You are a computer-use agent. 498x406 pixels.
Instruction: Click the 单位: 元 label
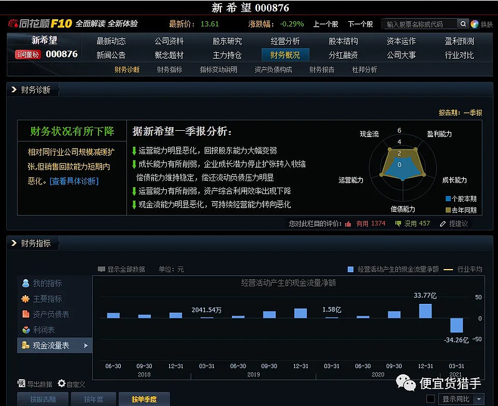point(171,270)
